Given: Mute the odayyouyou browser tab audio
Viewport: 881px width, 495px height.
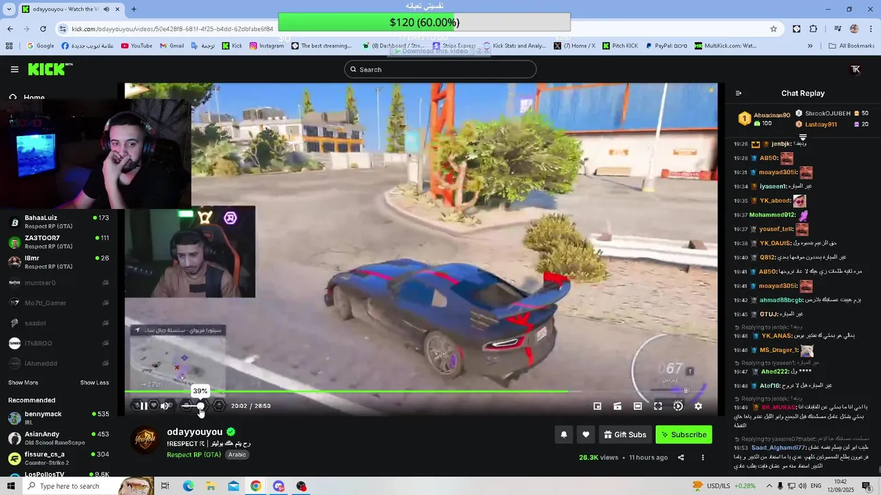Looking at the screenshot, I should click(106, 9).
